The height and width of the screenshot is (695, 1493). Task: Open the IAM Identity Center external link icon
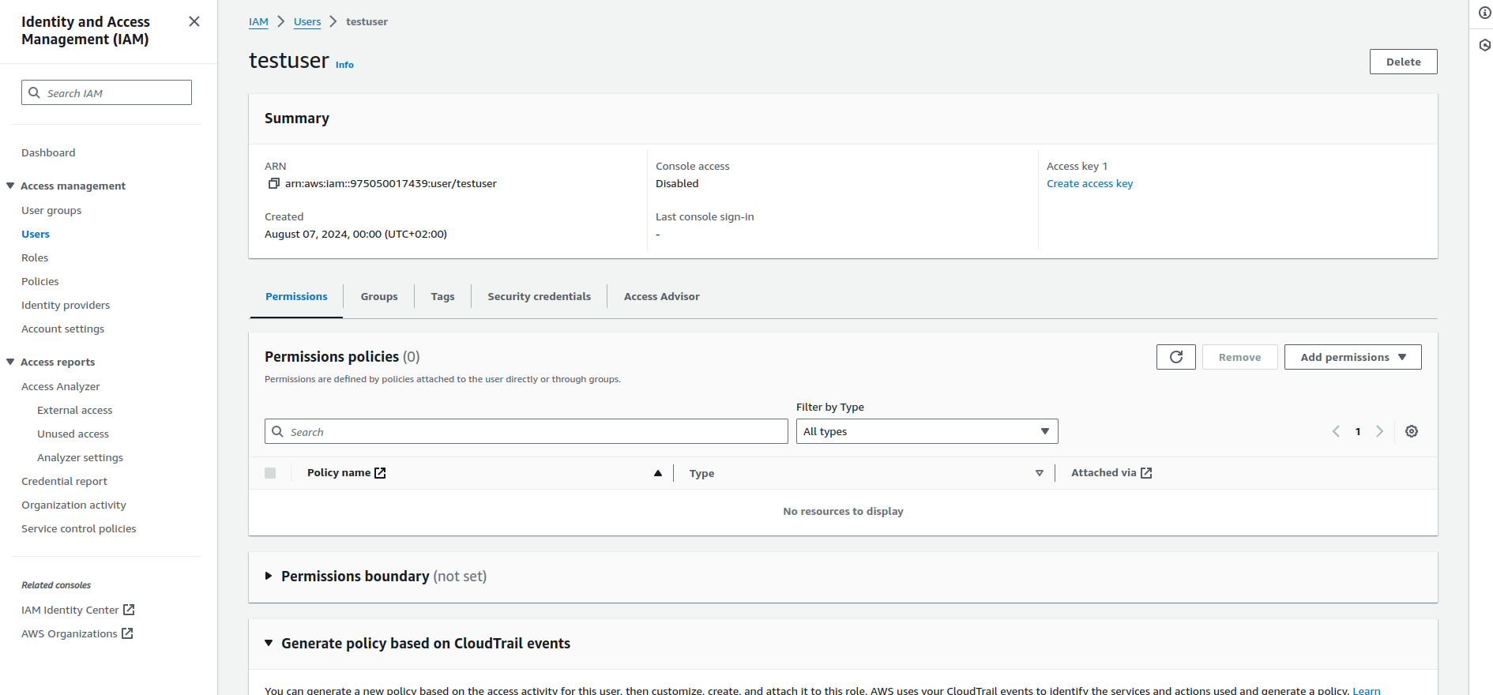tap(129, 610)
